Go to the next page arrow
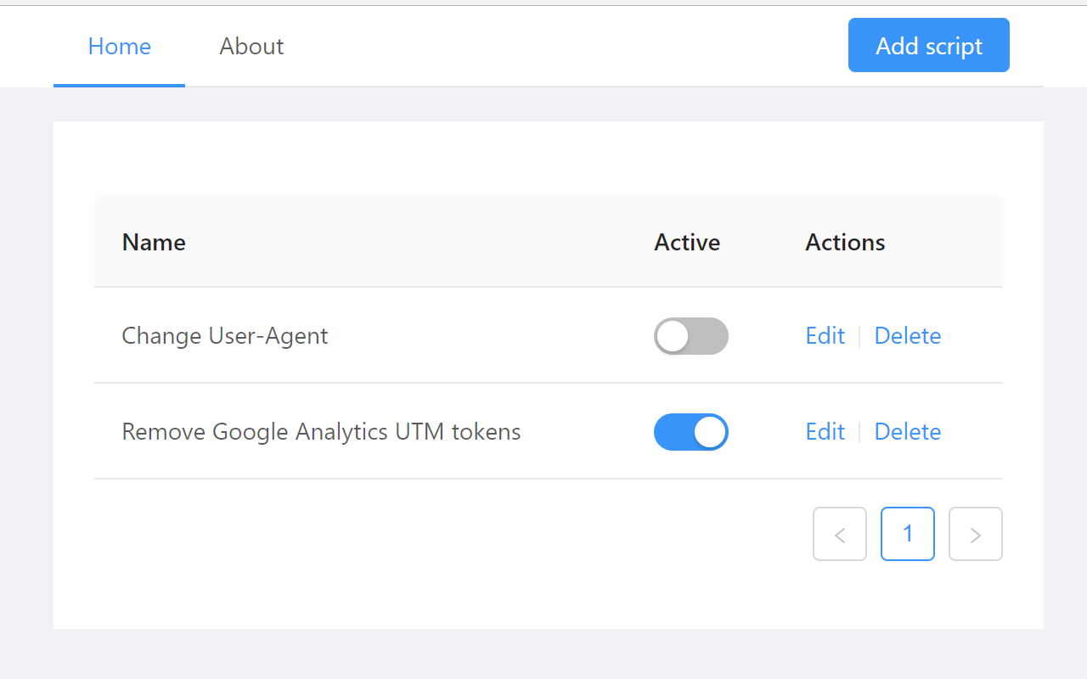The width and height of the screenshot is (1087, 679). coord(976,534)
